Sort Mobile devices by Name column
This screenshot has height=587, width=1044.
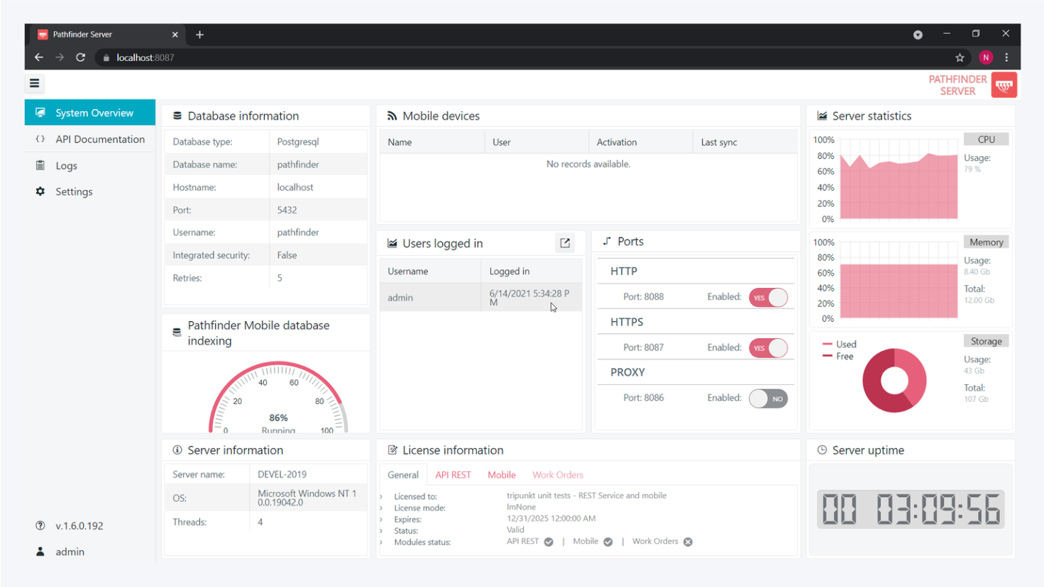tap(432, 142)
